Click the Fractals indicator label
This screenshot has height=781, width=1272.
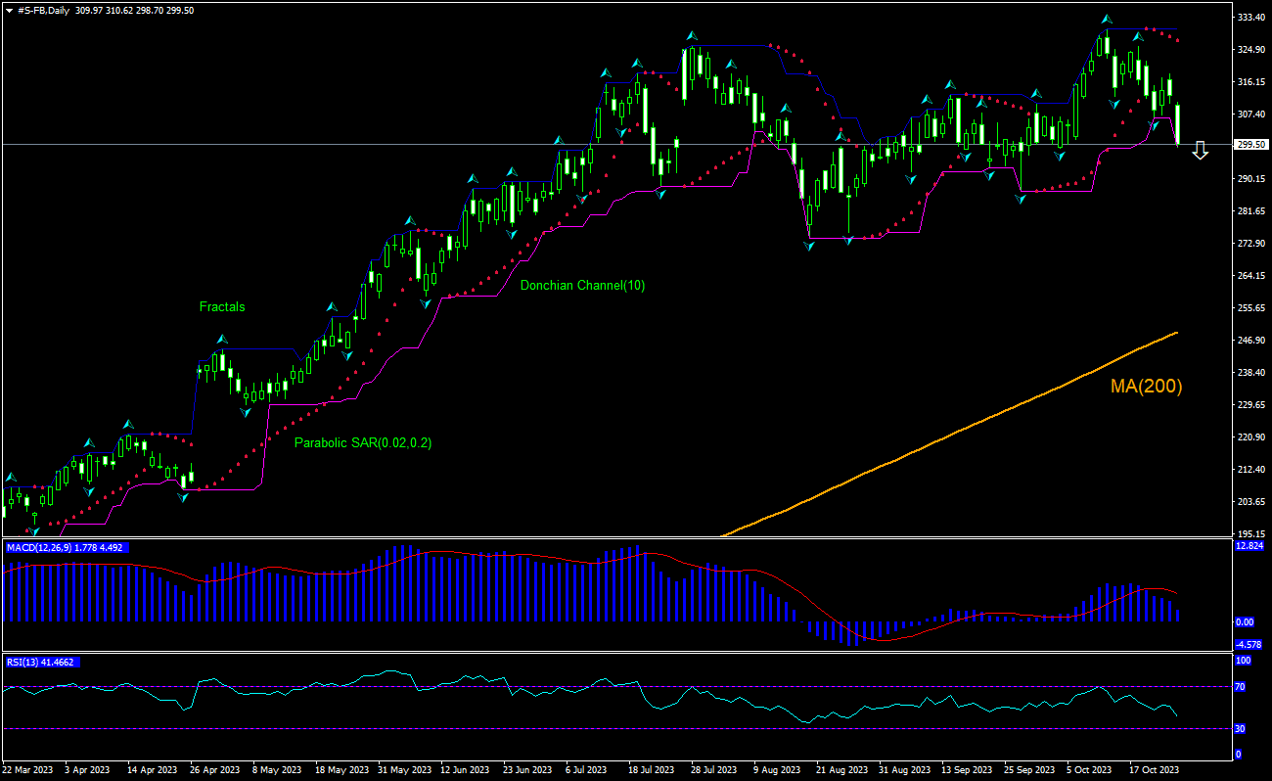tap(222, 306)
